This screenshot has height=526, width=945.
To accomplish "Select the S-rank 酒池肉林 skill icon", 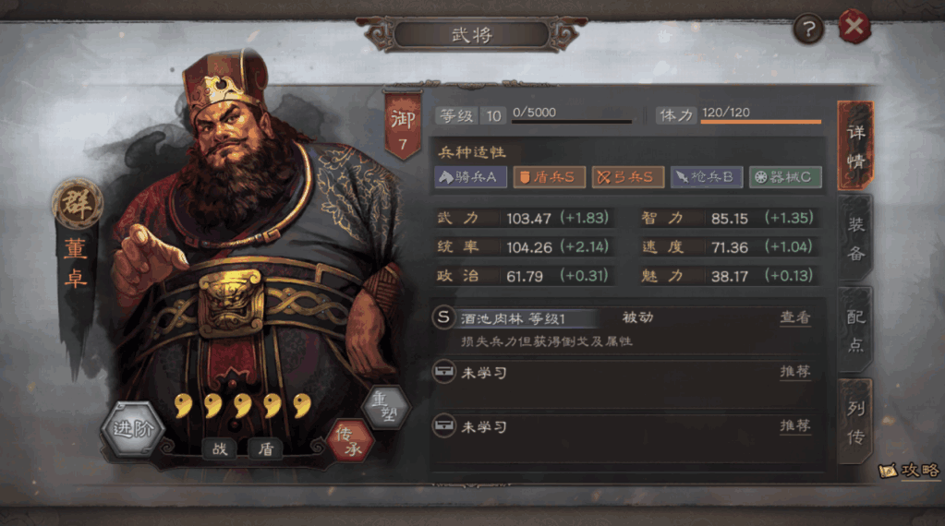I will tap(443, 317).
